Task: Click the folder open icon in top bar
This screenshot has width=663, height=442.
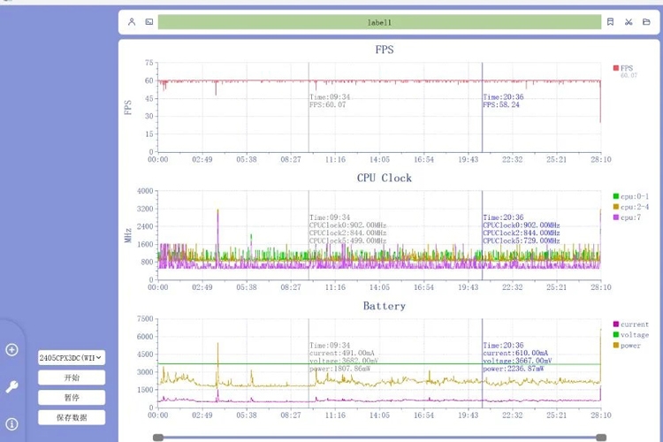Action: tap(647, 22)
